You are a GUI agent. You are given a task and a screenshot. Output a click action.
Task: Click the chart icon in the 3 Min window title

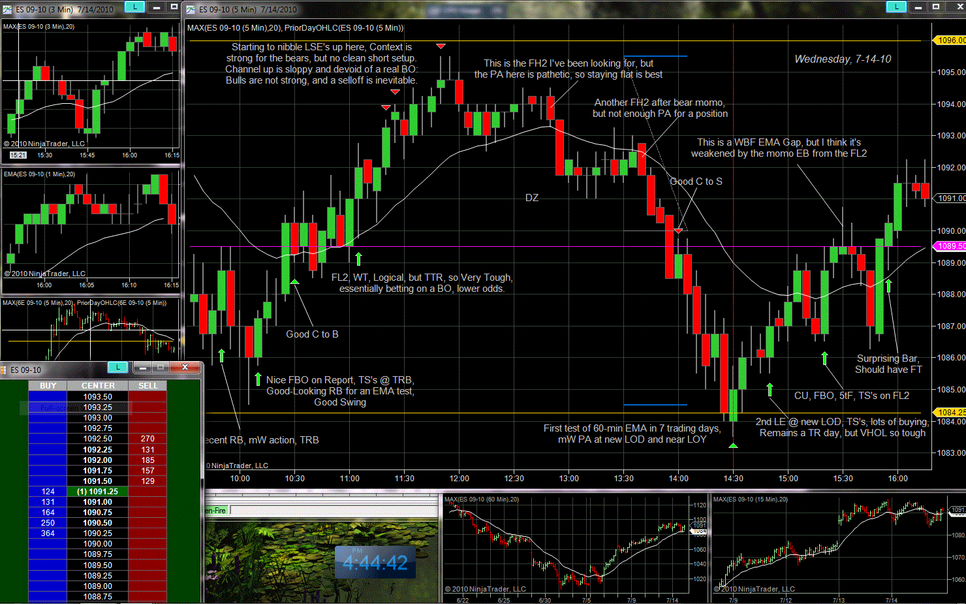click(7, 9)
